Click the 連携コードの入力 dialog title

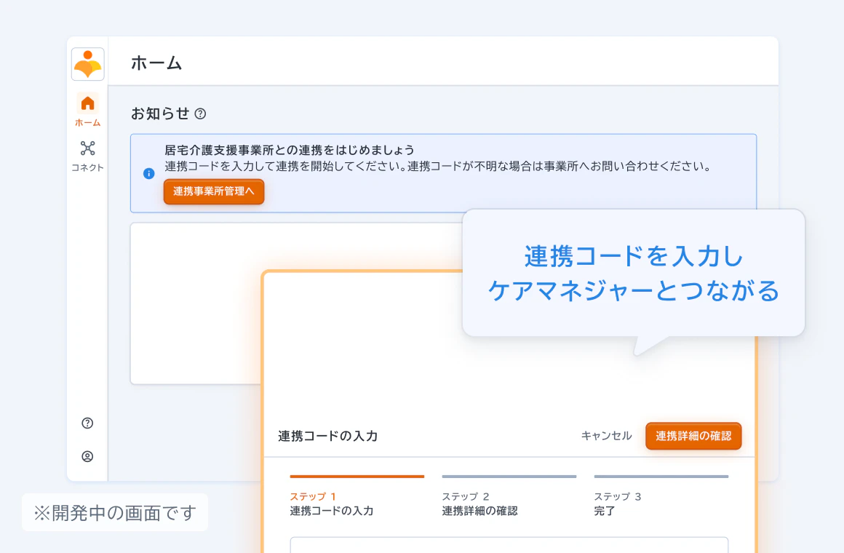pos(327,437)
